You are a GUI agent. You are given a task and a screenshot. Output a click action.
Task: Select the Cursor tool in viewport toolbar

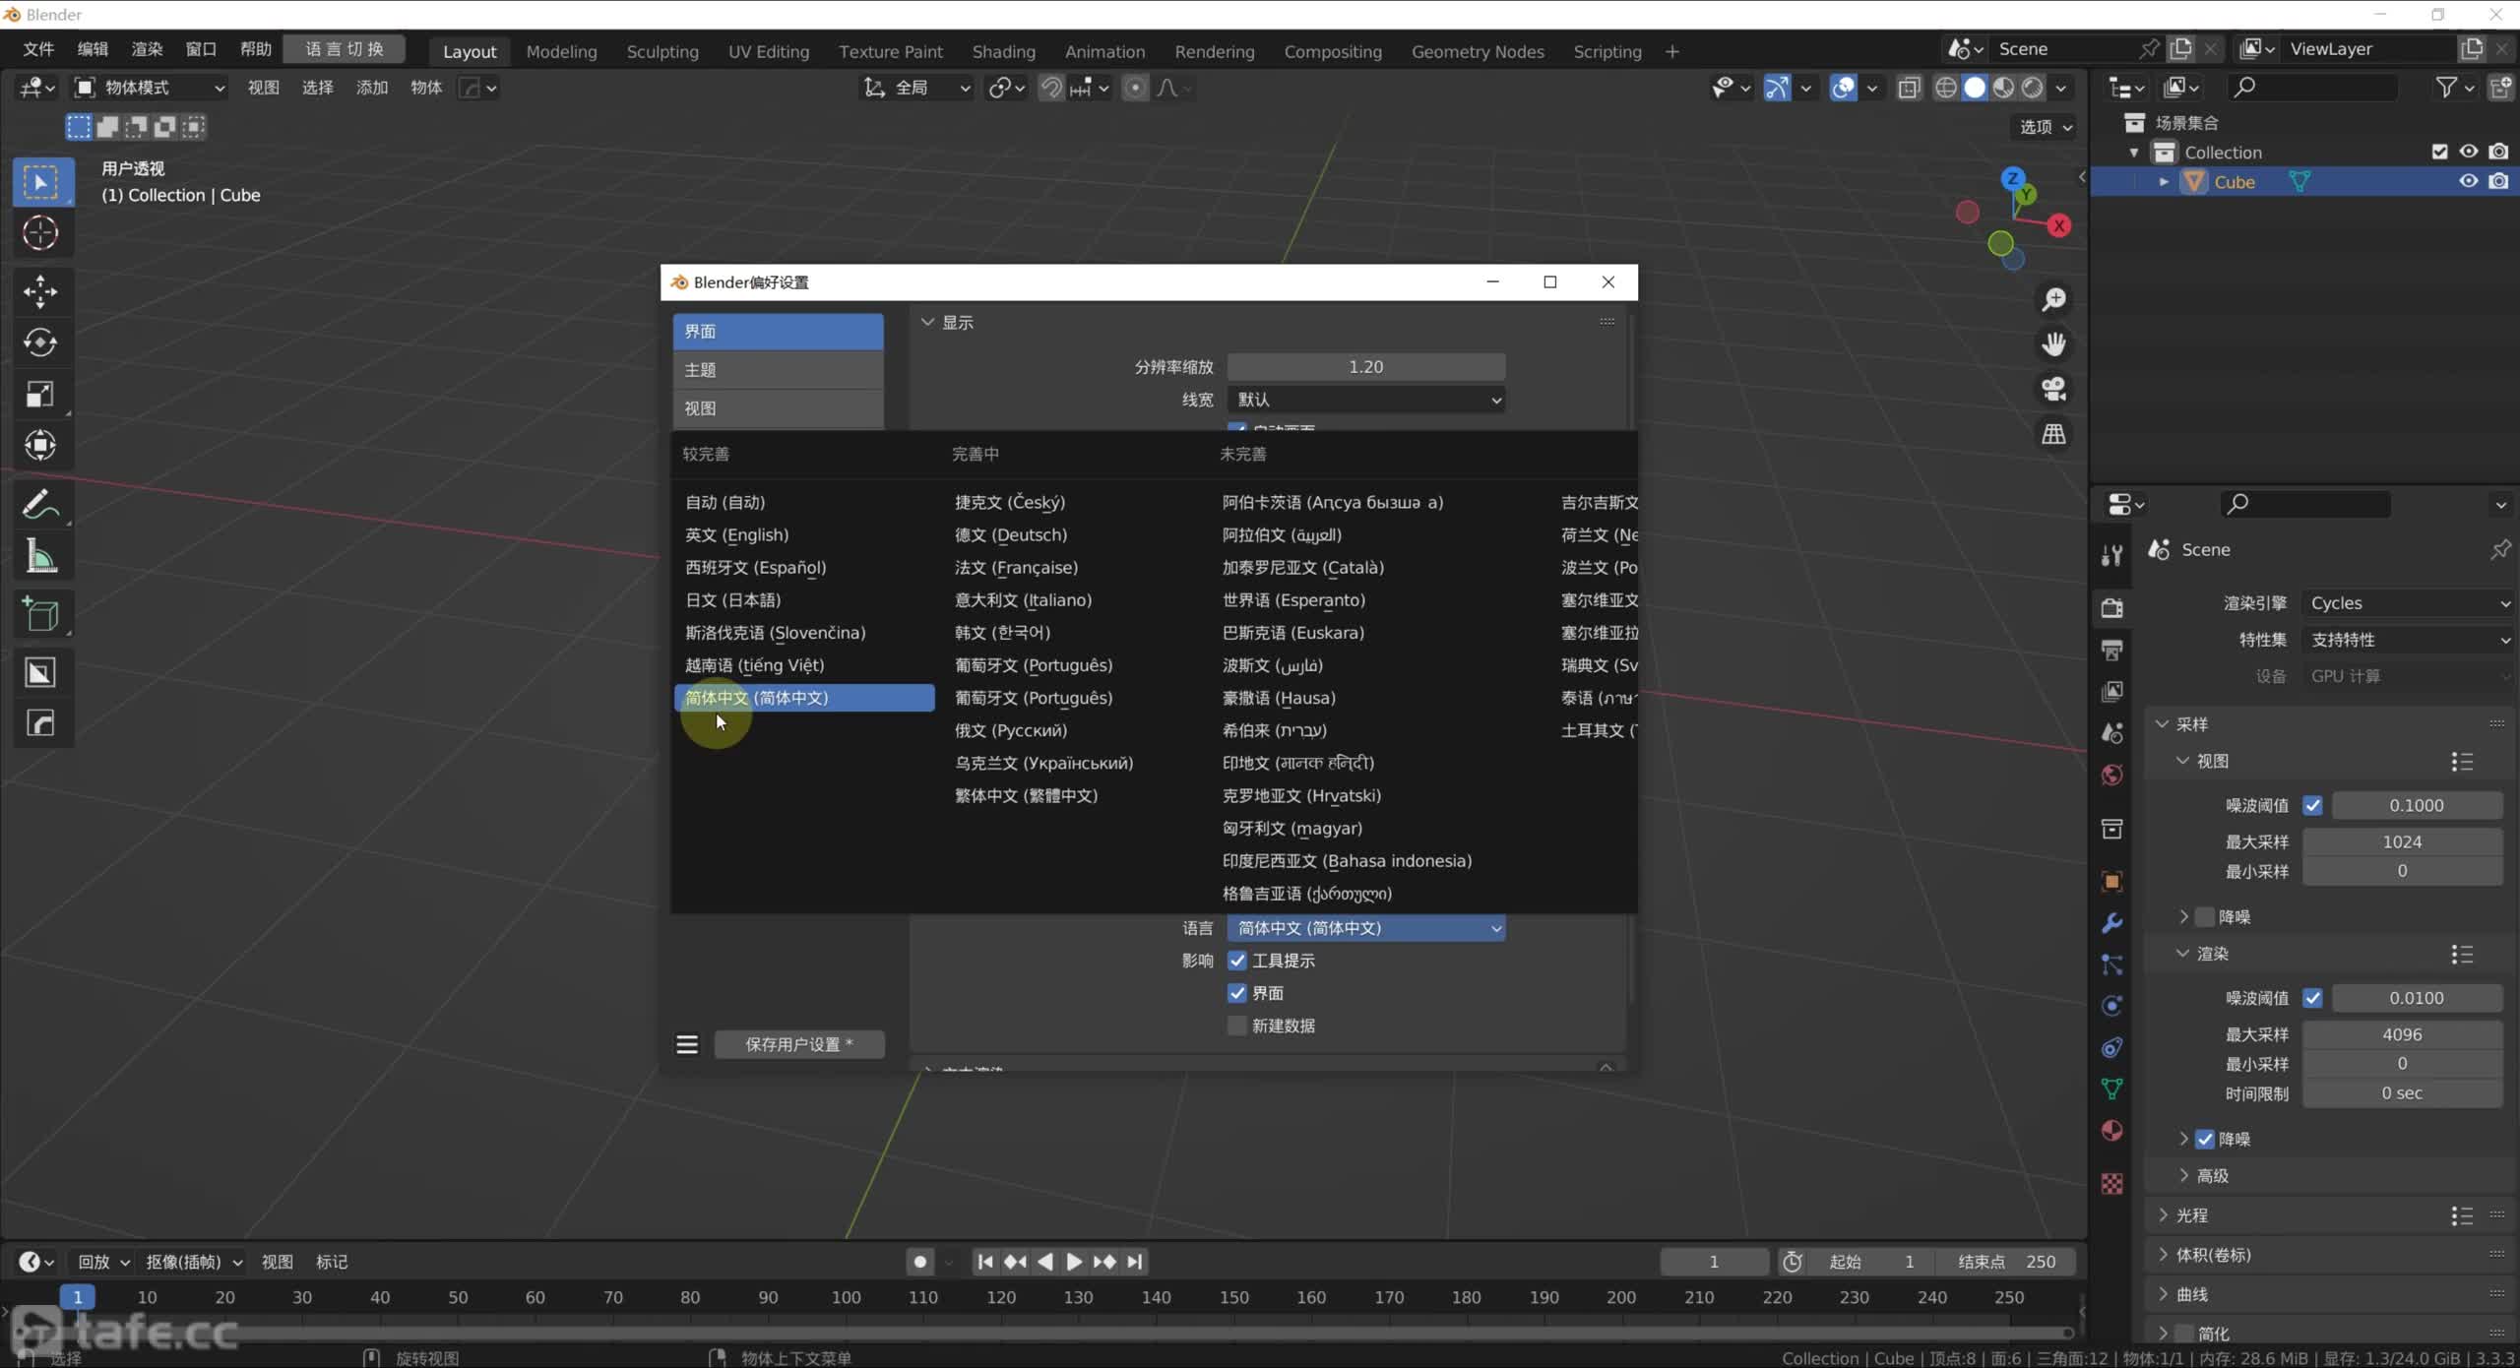(x=40, y=233)
